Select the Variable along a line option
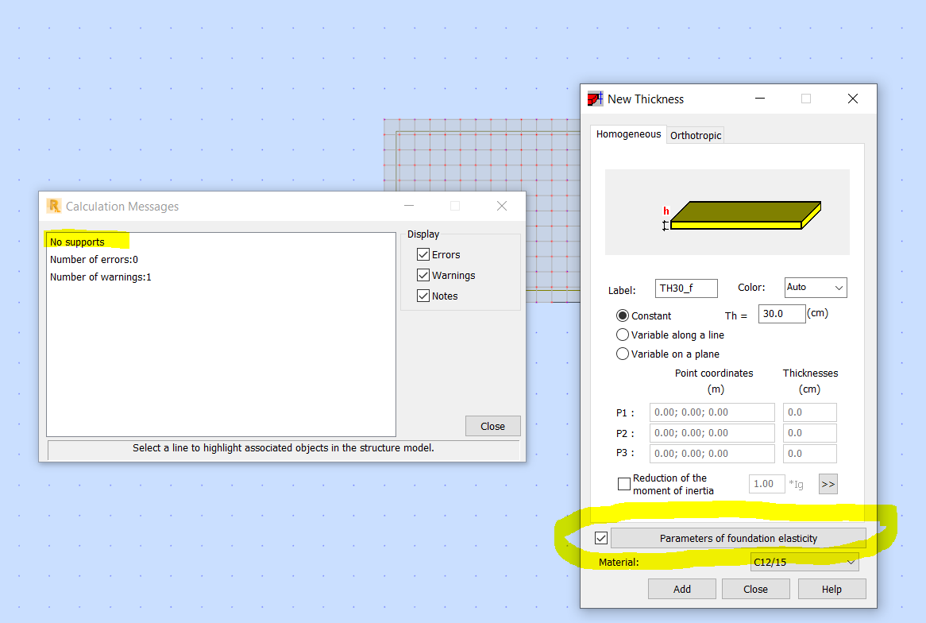This screenshot has width=926, height=623. tap(623, 335)
